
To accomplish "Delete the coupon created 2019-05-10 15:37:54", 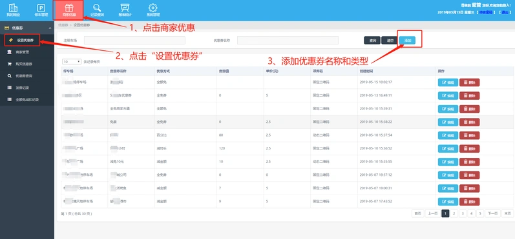I will click(x=469, y=135).
